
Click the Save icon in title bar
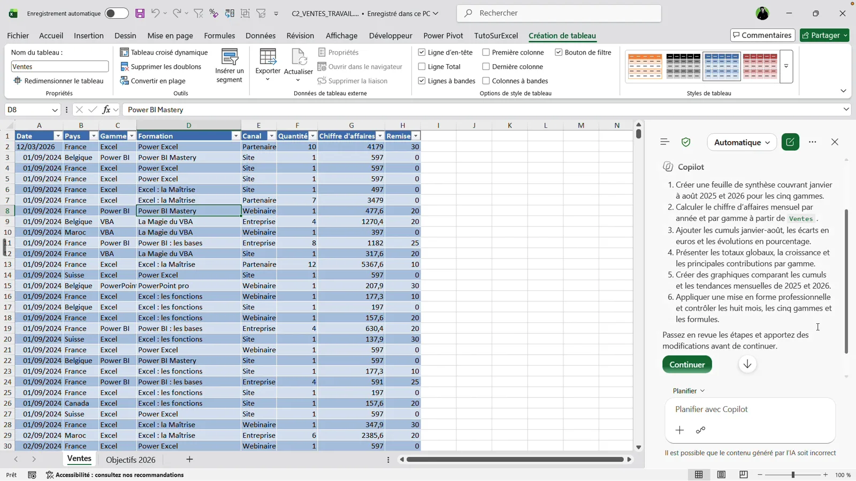click(140, 13)
